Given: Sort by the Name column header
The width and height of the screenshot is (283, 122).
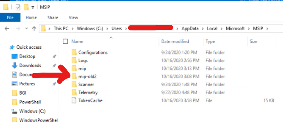Looking at the screenshot, I should point(77,42).
